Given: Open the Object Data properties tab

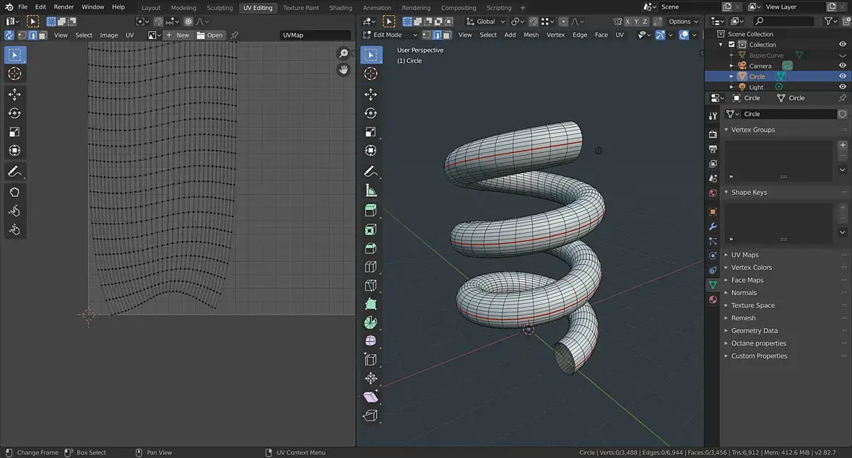Looking at the screenshot, I should coord(713,286).
